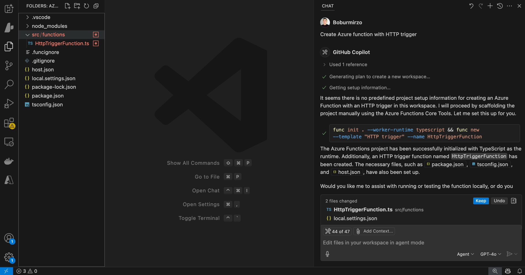Start a new chat session

pos(490,6)
